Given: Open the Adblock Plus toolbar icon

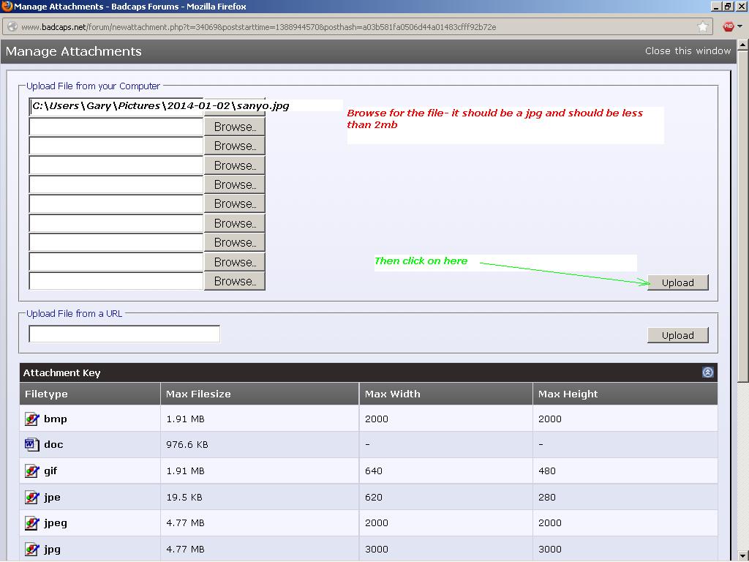Looking at the screenshot, I should point(728,27).
